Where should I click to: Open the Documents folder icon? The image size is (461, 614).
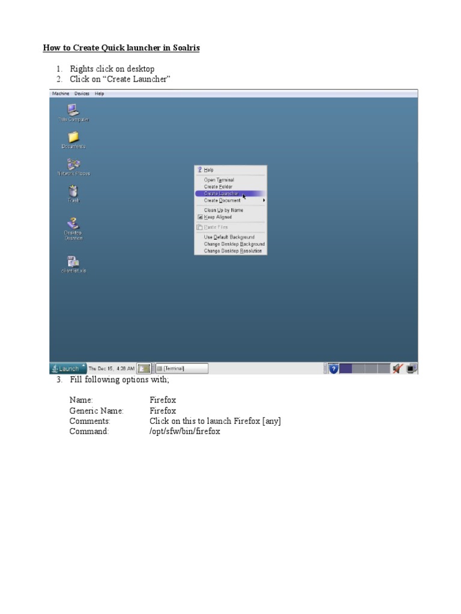click(x=73, y=140)
